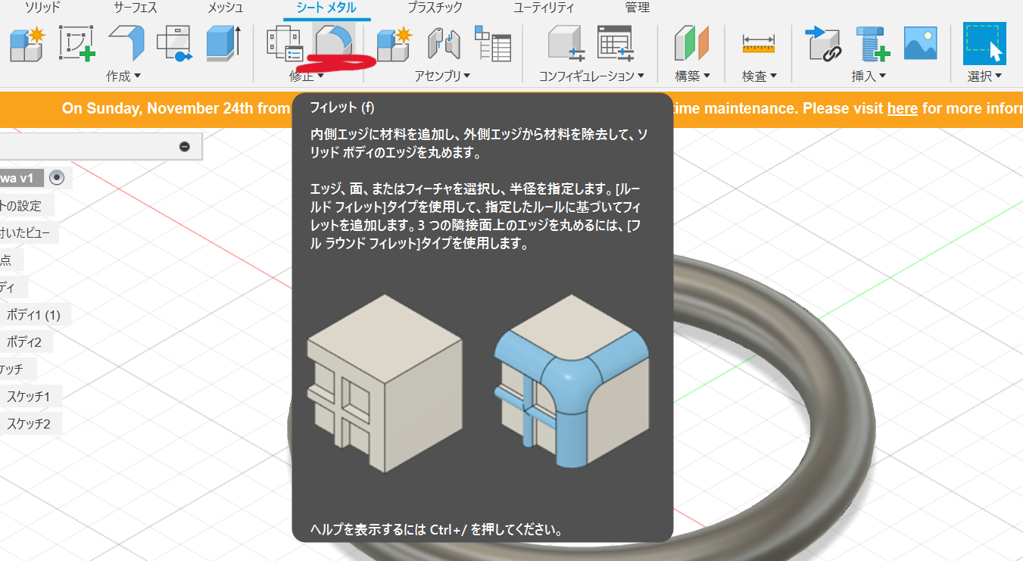
Task: Follow the 'here' link in maintenance banner
Action: coord(902,108)
